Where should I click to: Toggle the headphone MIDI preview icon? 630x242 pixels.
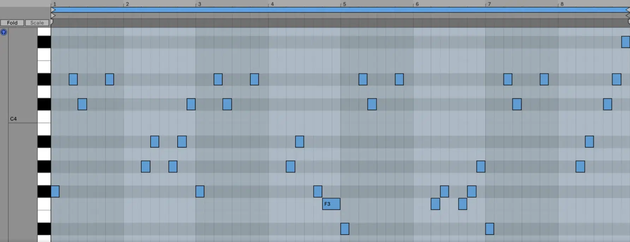pos(4,32)
